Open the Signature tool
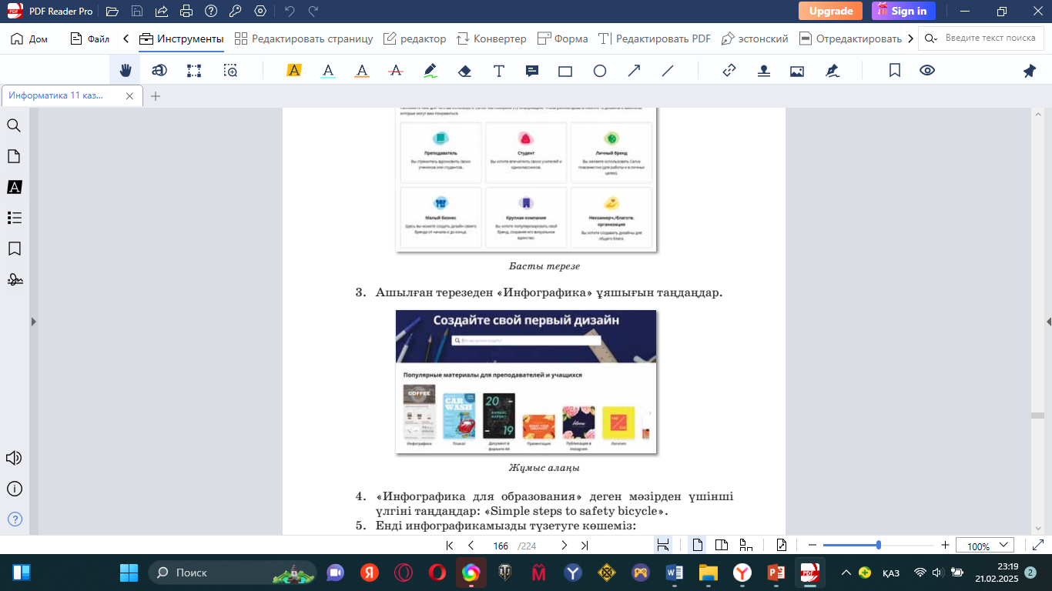This screenshot has height=591, width=1052. click(832, 71)
